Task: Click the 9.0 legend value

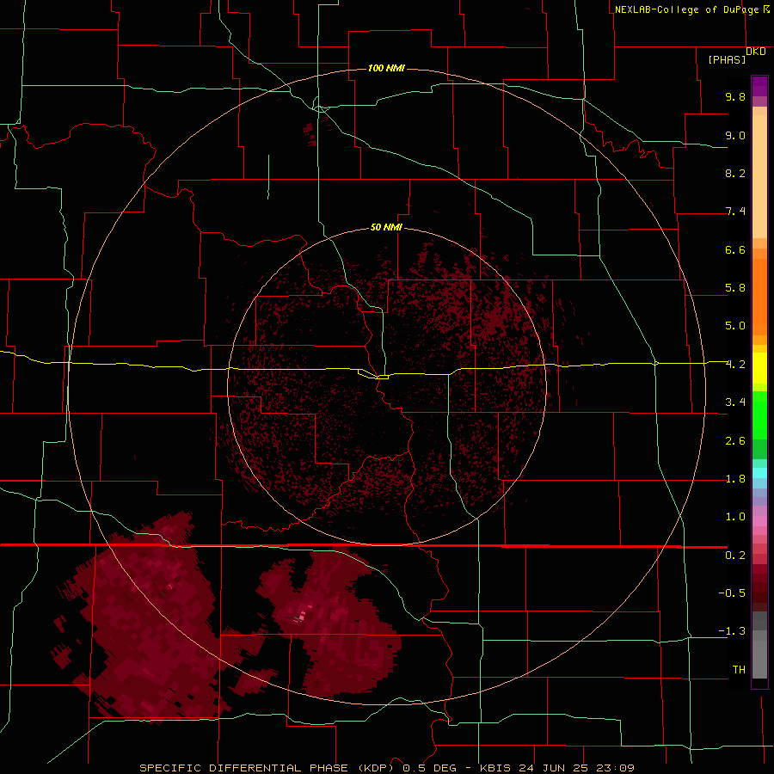Action: click(x=735, y=135)
